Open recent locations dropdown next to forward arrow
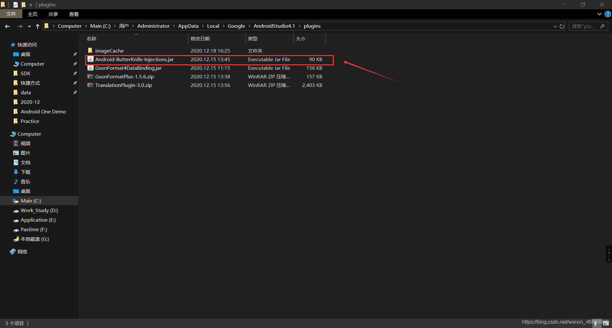The height and width of the screenshot is (328, 612). click(x=29, y=26)
